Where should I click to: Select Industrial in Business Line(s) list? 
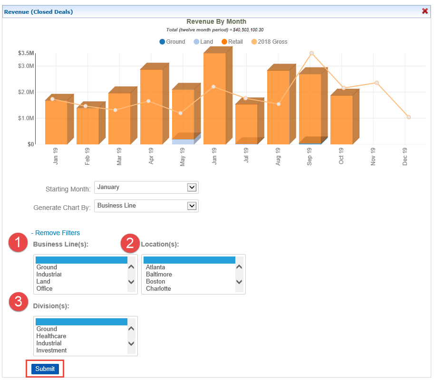tap(49, 274)
